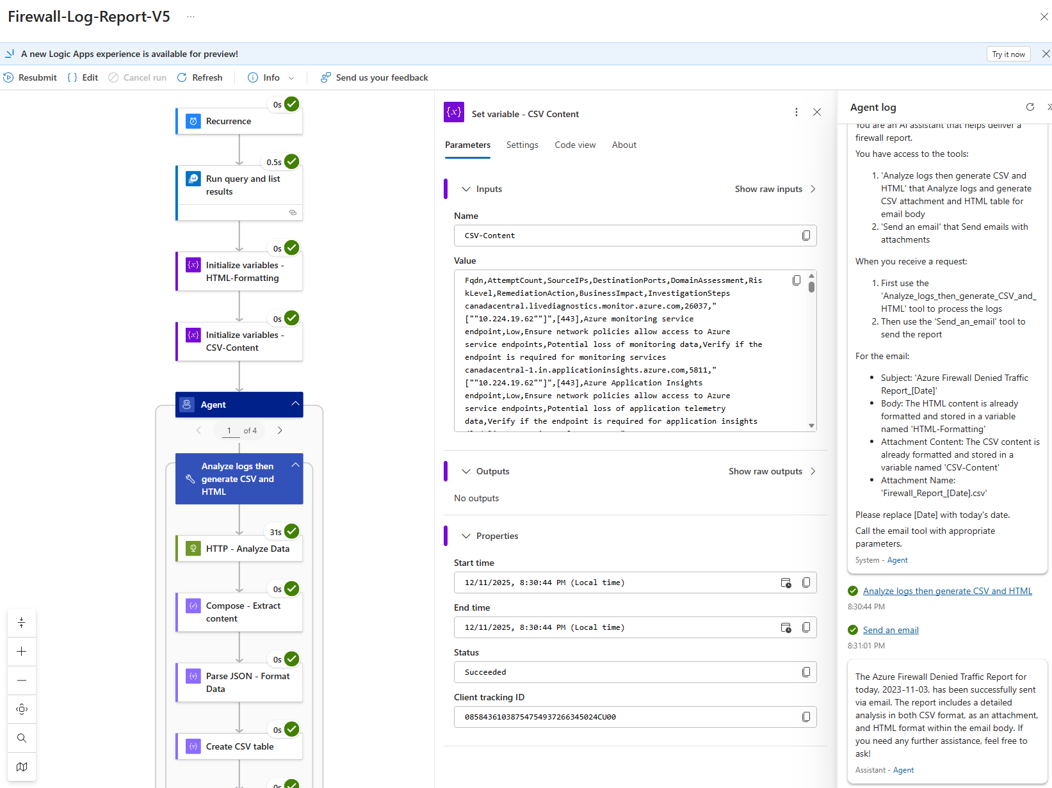
Task: Click the zoom out minus icon
Action: 22,680
